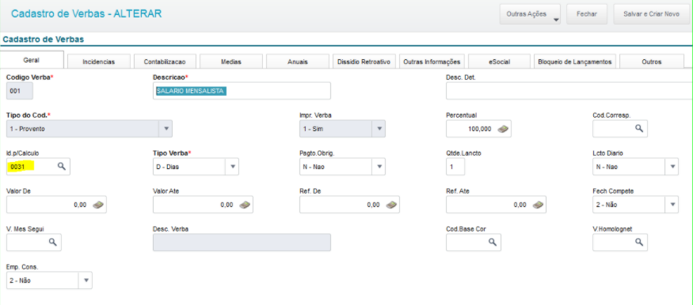Open lookup magnifier in Cod.Corresp. field
Viewport: 693px width, 305px height.
639,128
